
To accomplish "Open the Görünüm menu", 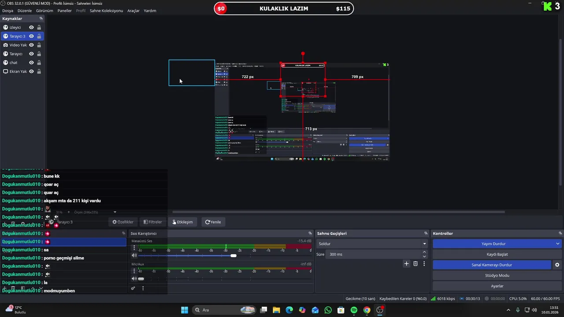I will click(x=45, y=11).
